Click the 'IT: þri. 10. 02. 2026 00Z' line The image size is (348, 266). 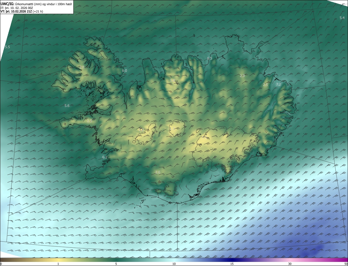(x=17, y=8)
